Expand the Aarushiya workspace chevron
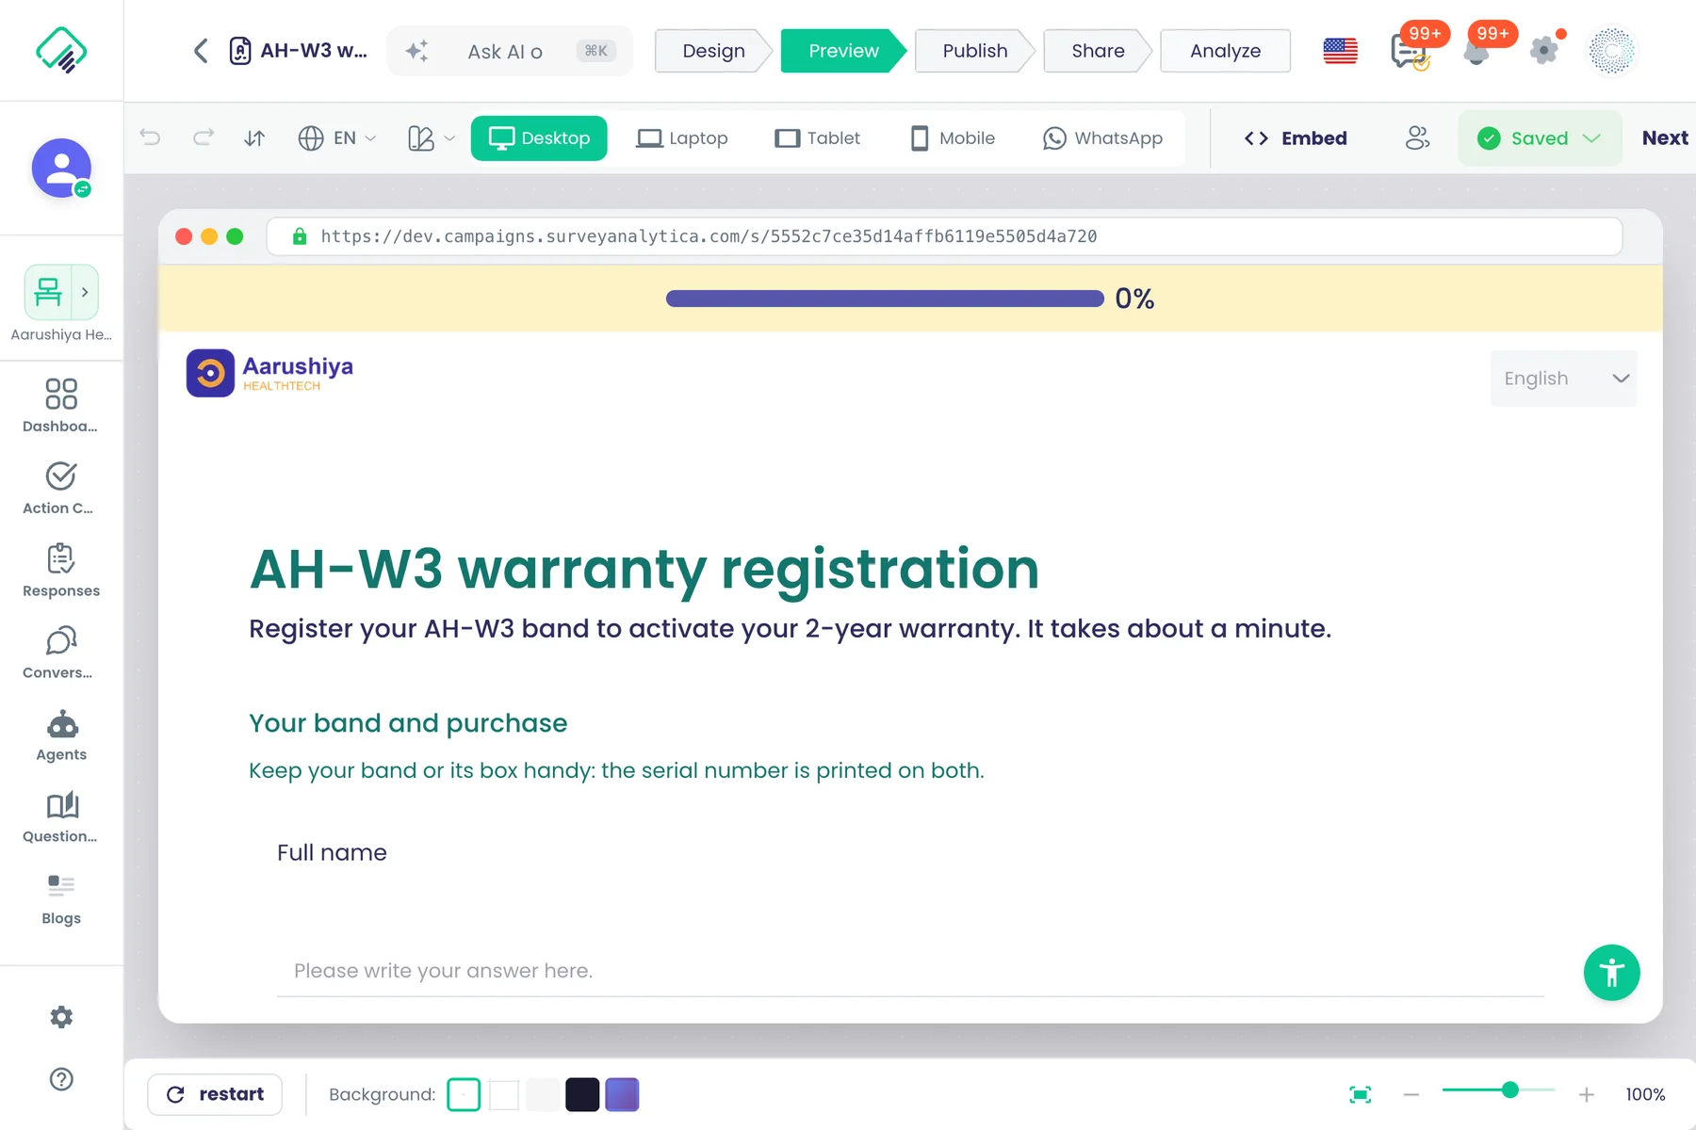Viewport: 1696px width, 1130px height. point(85,292)
